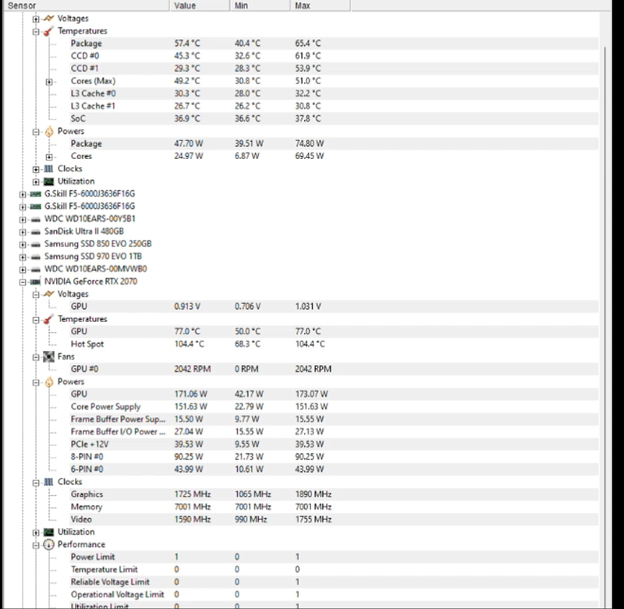Image resolution: width=624 pixels, height=609 pixels.
Task: Click the Fans section fan icon
Action: click(48, 357)
